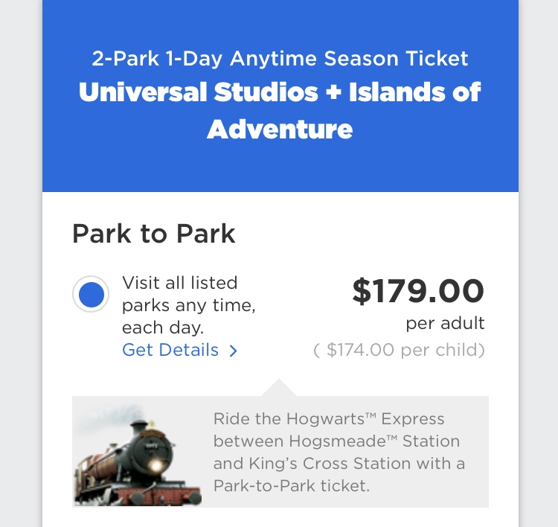The image size is (558, 527).
Task: Tap the Hogwarts Express ride description text
Action: click(x=339, y=452)
